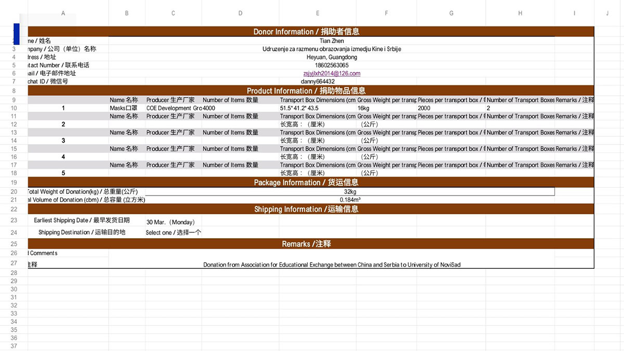Click the transport boxes count '2' for Masks

click(520, 108)
